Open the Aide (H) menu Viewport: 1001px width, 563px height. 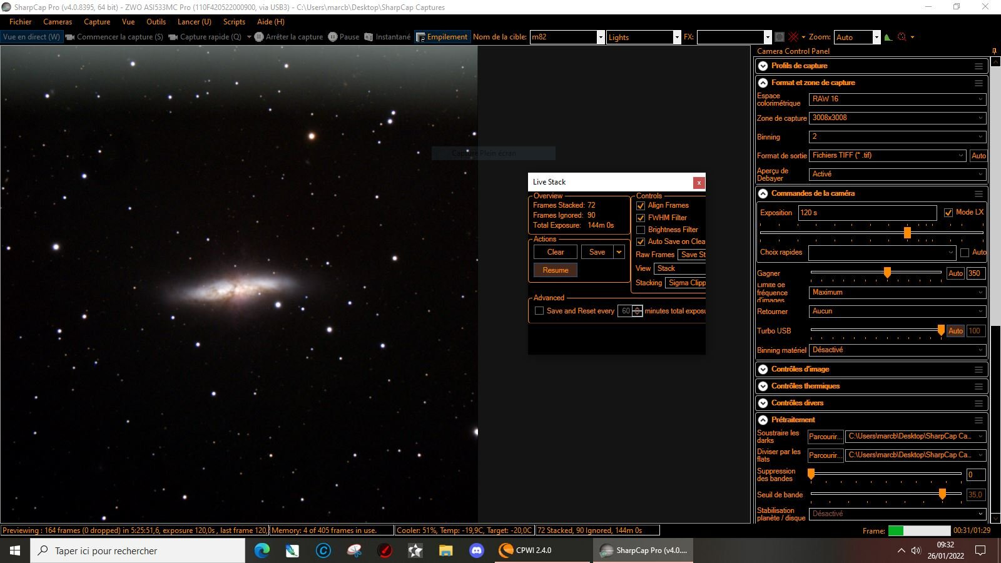pos(270,22)
